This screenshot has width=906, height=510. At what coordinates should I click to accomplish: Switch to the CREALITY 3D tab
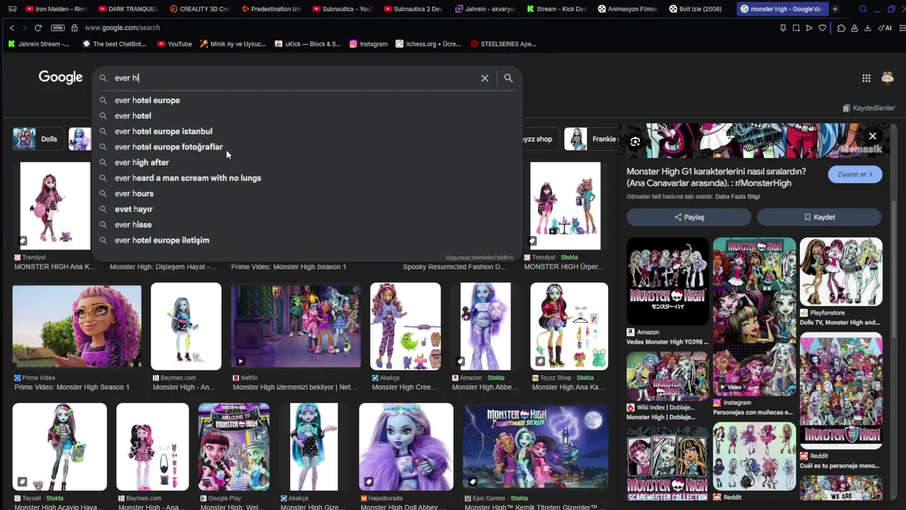[200, 9]
